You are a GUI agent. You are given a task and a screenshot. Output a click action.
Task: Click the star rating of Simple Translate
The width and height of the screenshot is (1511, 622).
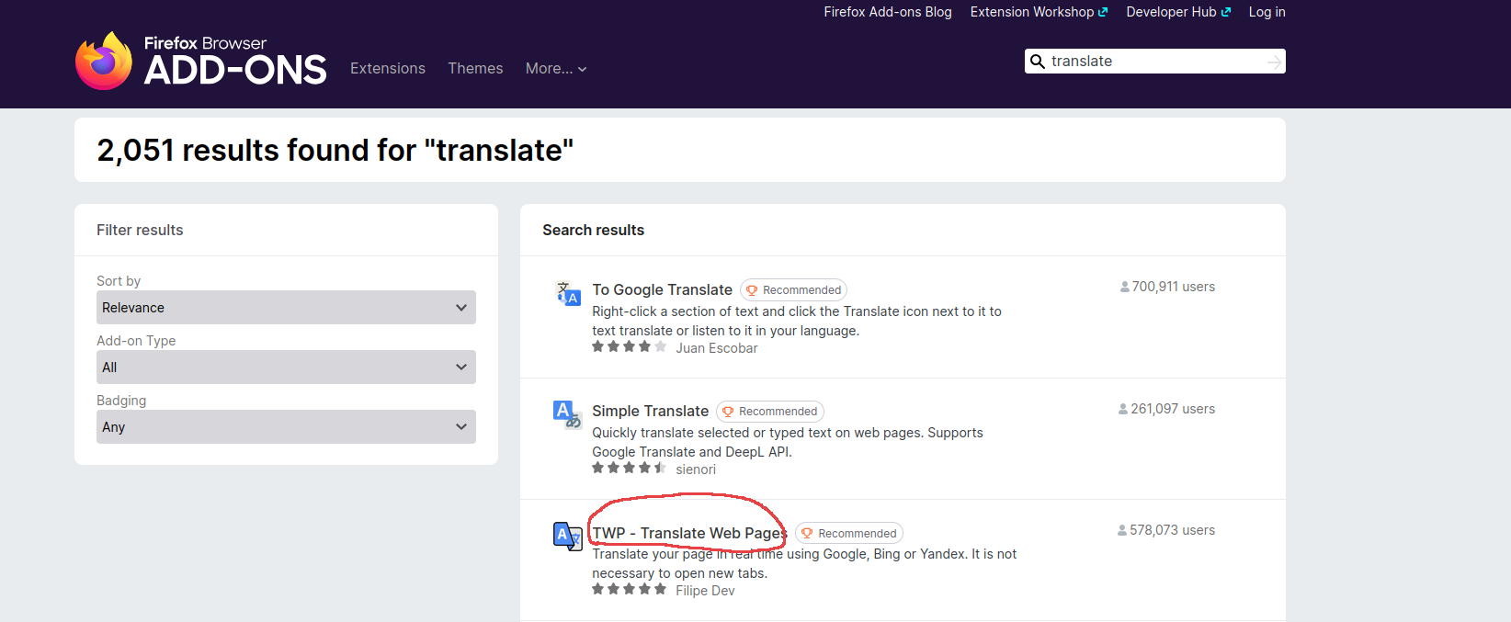(629, 469)
